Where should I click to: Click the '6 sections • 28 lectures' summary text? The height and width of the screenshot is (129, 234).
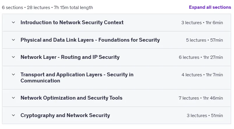click(26, 8)
